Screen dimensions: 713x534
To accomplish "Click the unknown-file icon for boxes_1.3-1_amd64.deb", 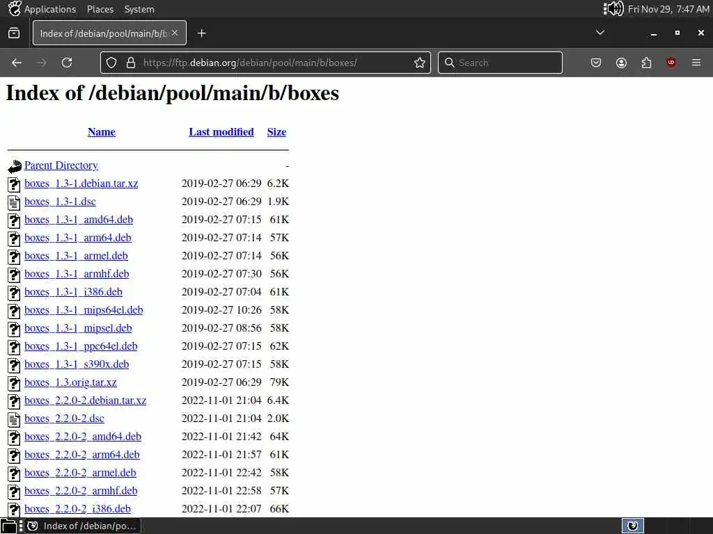I will [14, 220].
